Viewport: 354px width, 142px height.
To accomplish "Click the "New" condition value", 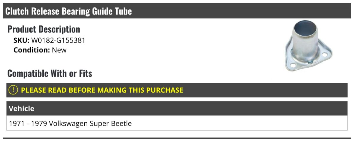I will point(59,50).
